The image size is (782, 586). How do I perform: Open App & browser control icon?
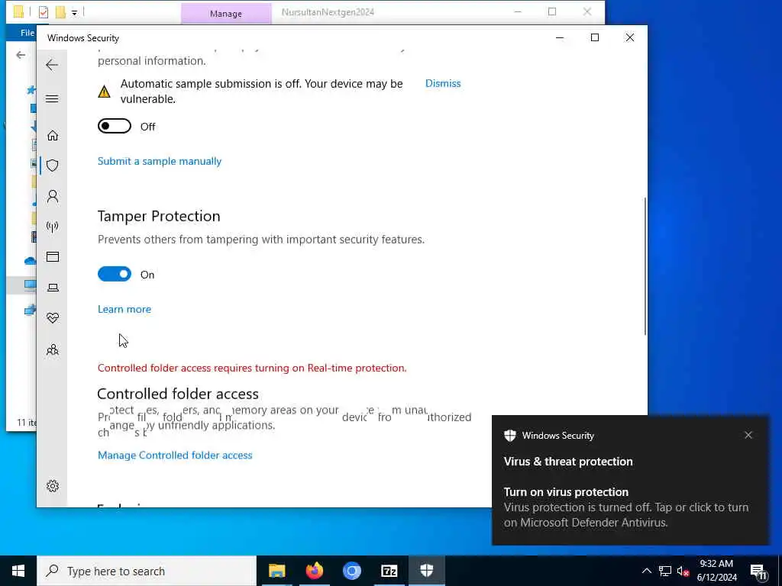point(53,256)
